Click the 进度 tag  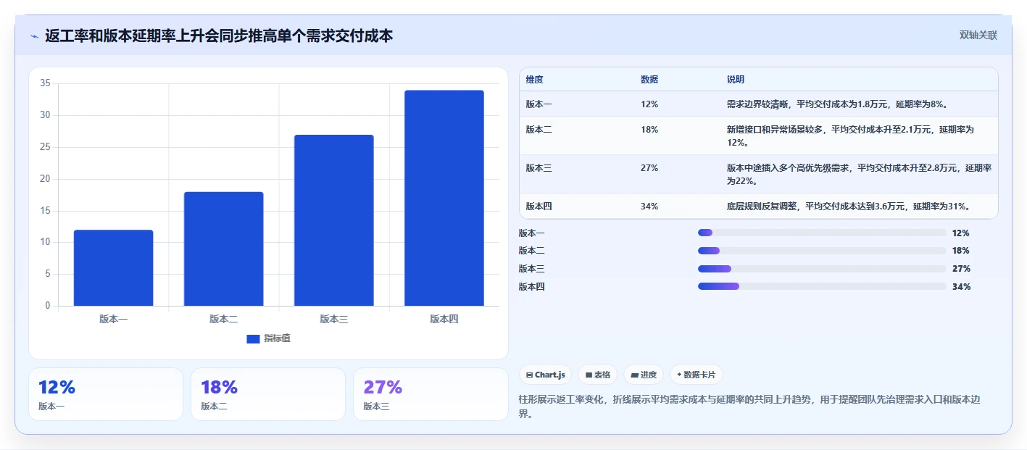[x=644, y=375]
